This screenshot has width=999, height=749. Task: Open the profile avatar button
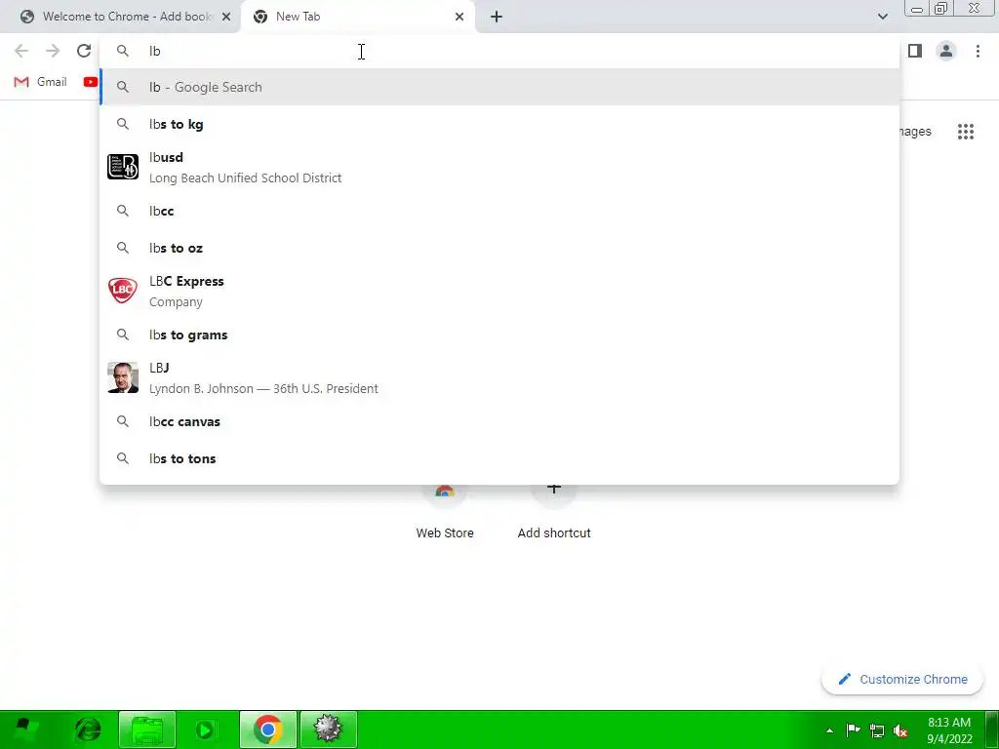point(946,51)
